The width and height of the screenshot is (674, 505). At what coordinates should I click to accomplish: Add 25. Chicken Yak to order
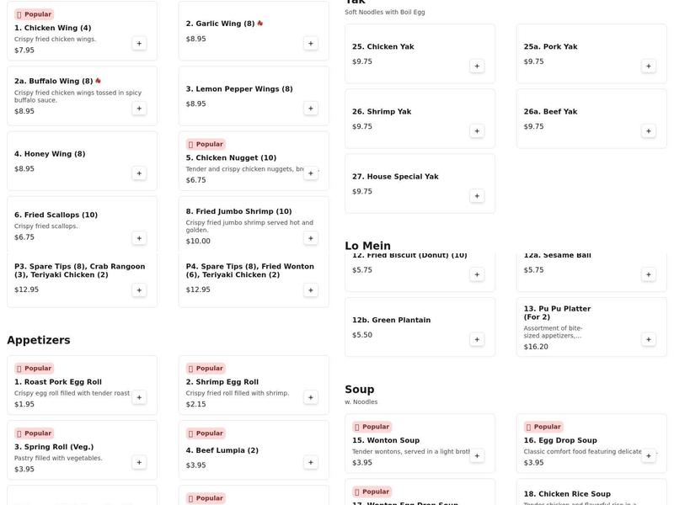[x=477, y=66]
